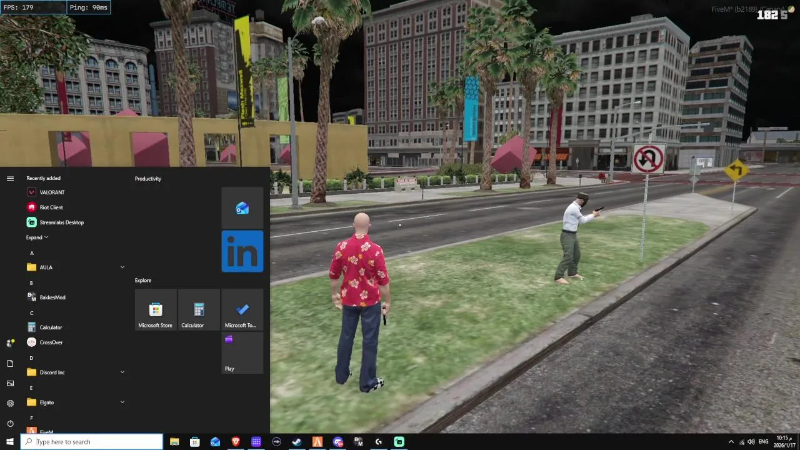Open FiveM from the taskbar

(317, 442)
